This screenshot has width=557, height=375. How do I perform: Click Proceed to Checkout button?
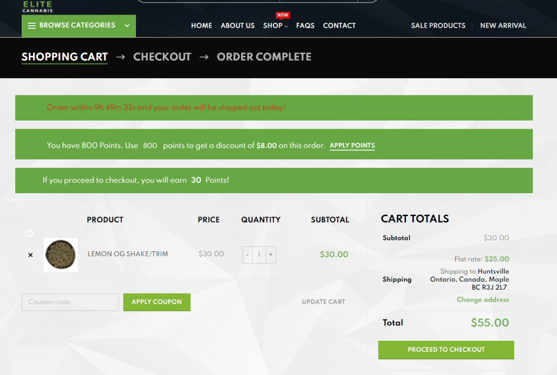446,350
